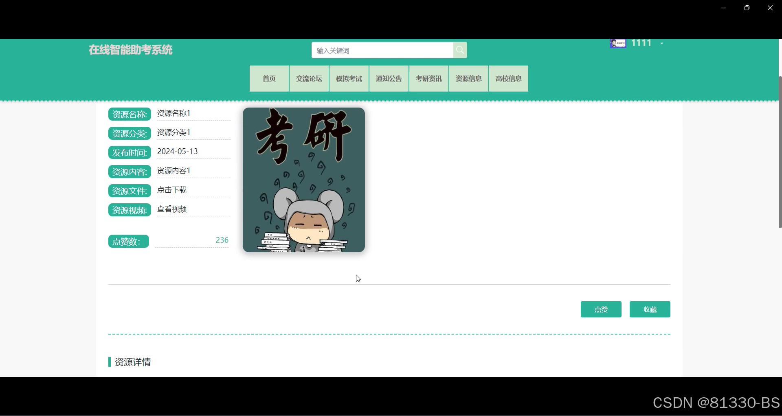Viewport: 782px width, 416px height.
Task: Click the user avatar icon
Action: click(618, 43)
